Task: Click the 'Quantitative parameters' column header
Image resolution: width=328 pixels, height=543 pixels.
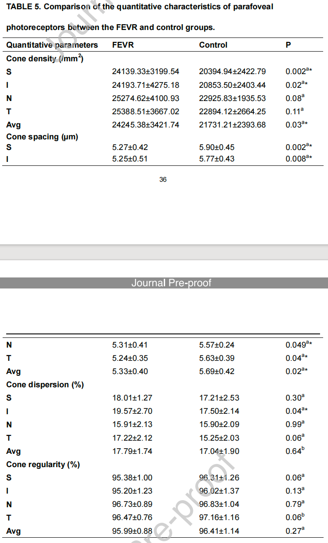Action: pos(52,45)
